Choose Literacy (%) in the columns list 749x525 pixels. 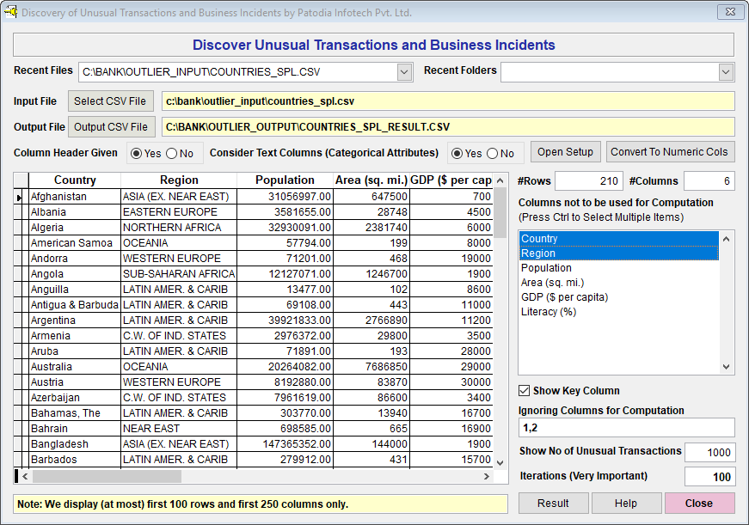548,312
